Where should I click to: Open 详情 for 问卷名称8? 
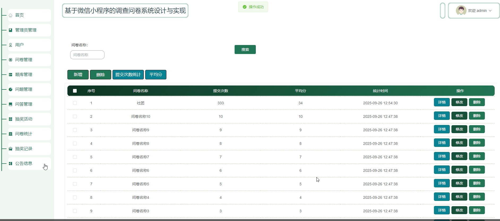click(442, 143)
